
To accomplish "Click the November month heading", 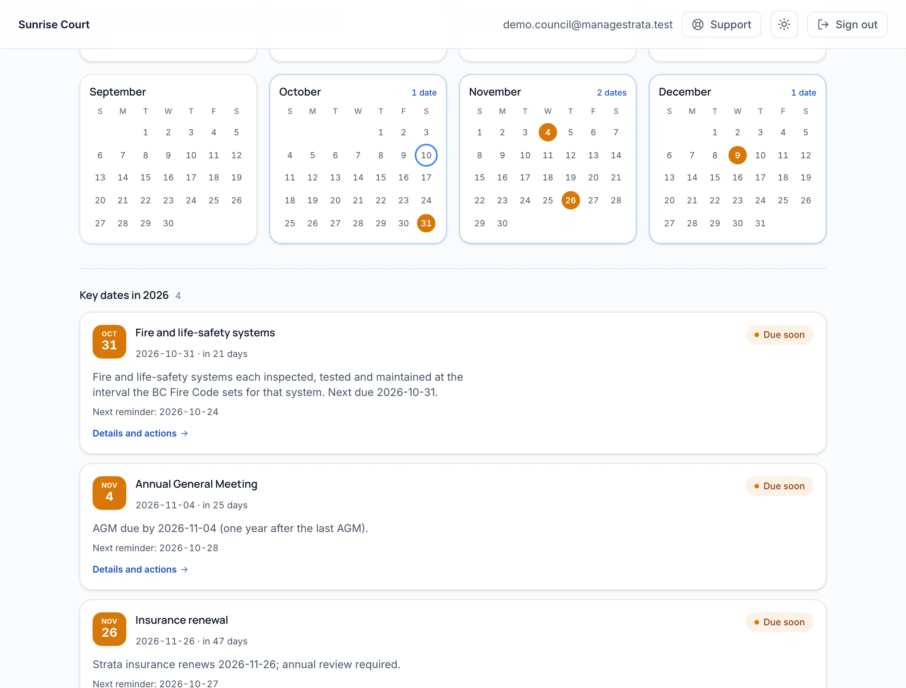I will click(x=495, y=92).
